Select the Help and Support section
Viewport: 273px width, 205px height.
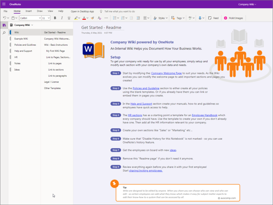tap(23, 51)
